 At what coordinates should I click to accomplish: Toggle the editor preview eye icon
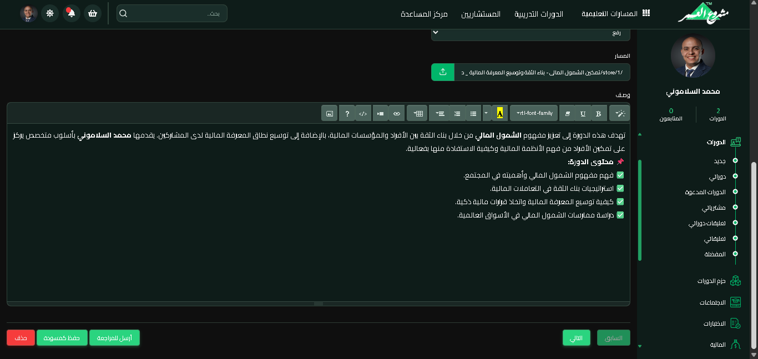[397, 113]
